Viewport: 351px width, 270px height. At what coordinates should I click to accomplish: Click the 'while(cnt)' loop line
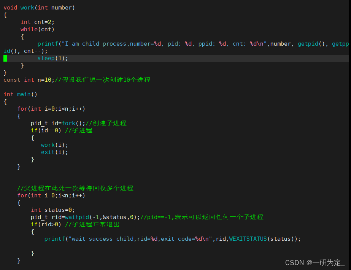pyautogui.click(x=37, y=29)
